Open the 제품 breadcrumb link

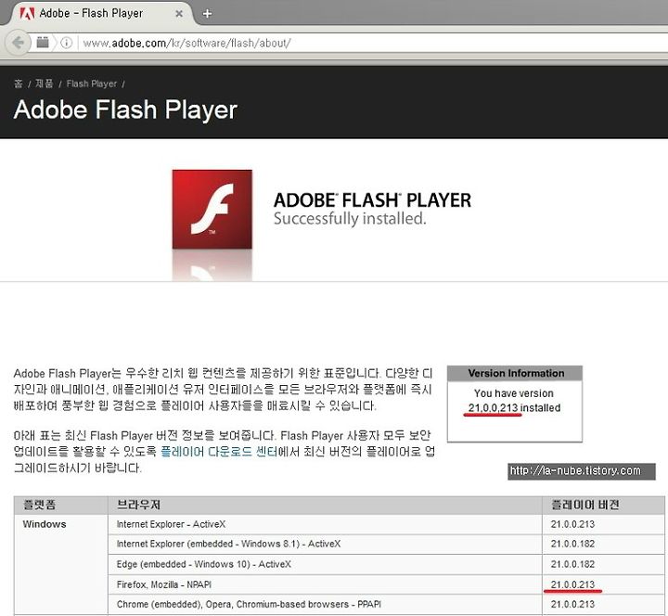[x=44, y=83]
